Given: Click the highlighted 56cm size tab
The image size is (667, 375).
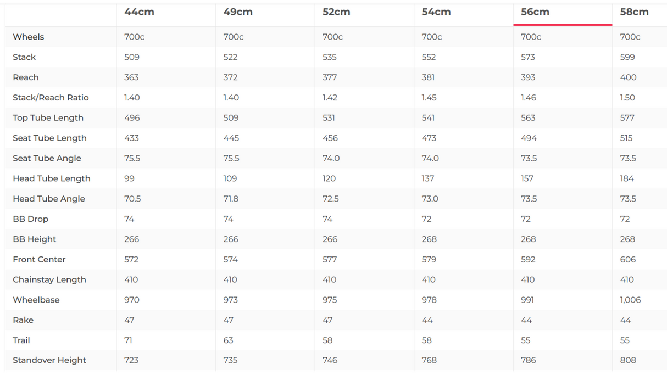Looking at the screenshot, I should coord(535,12).
